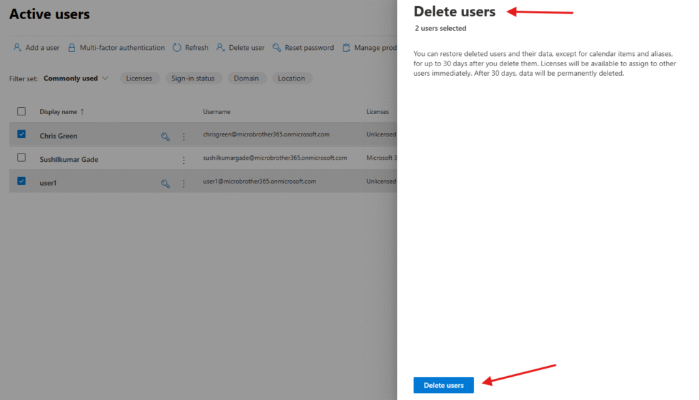699x400 pixels.
Task: Open more actions for Sushilkumar Gade
Action: [x=184, y=160]
